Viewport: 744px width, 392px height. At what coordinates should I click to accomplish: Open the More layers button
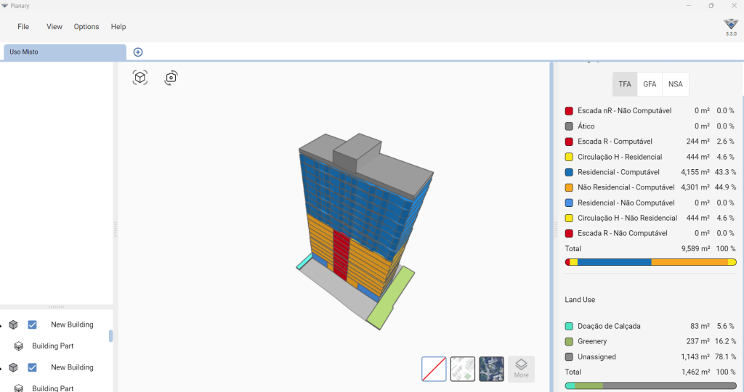point(521,369)
